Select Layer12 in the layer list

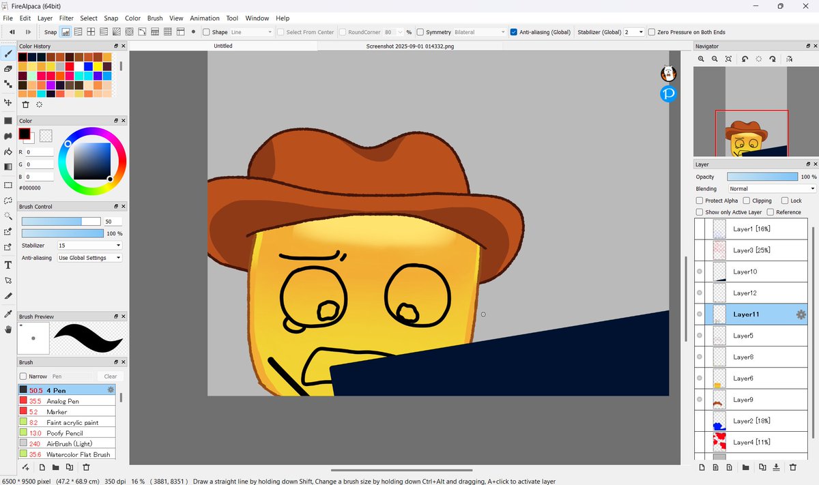coord(751,293)
